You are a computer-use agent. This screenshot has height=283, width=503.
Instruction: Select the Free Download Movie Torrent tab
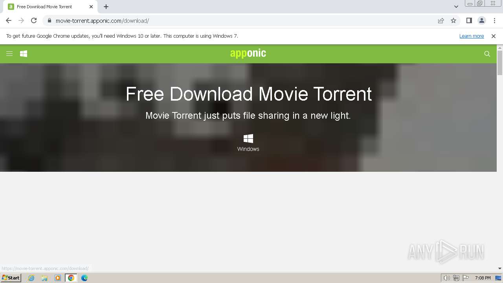point(50,7)
